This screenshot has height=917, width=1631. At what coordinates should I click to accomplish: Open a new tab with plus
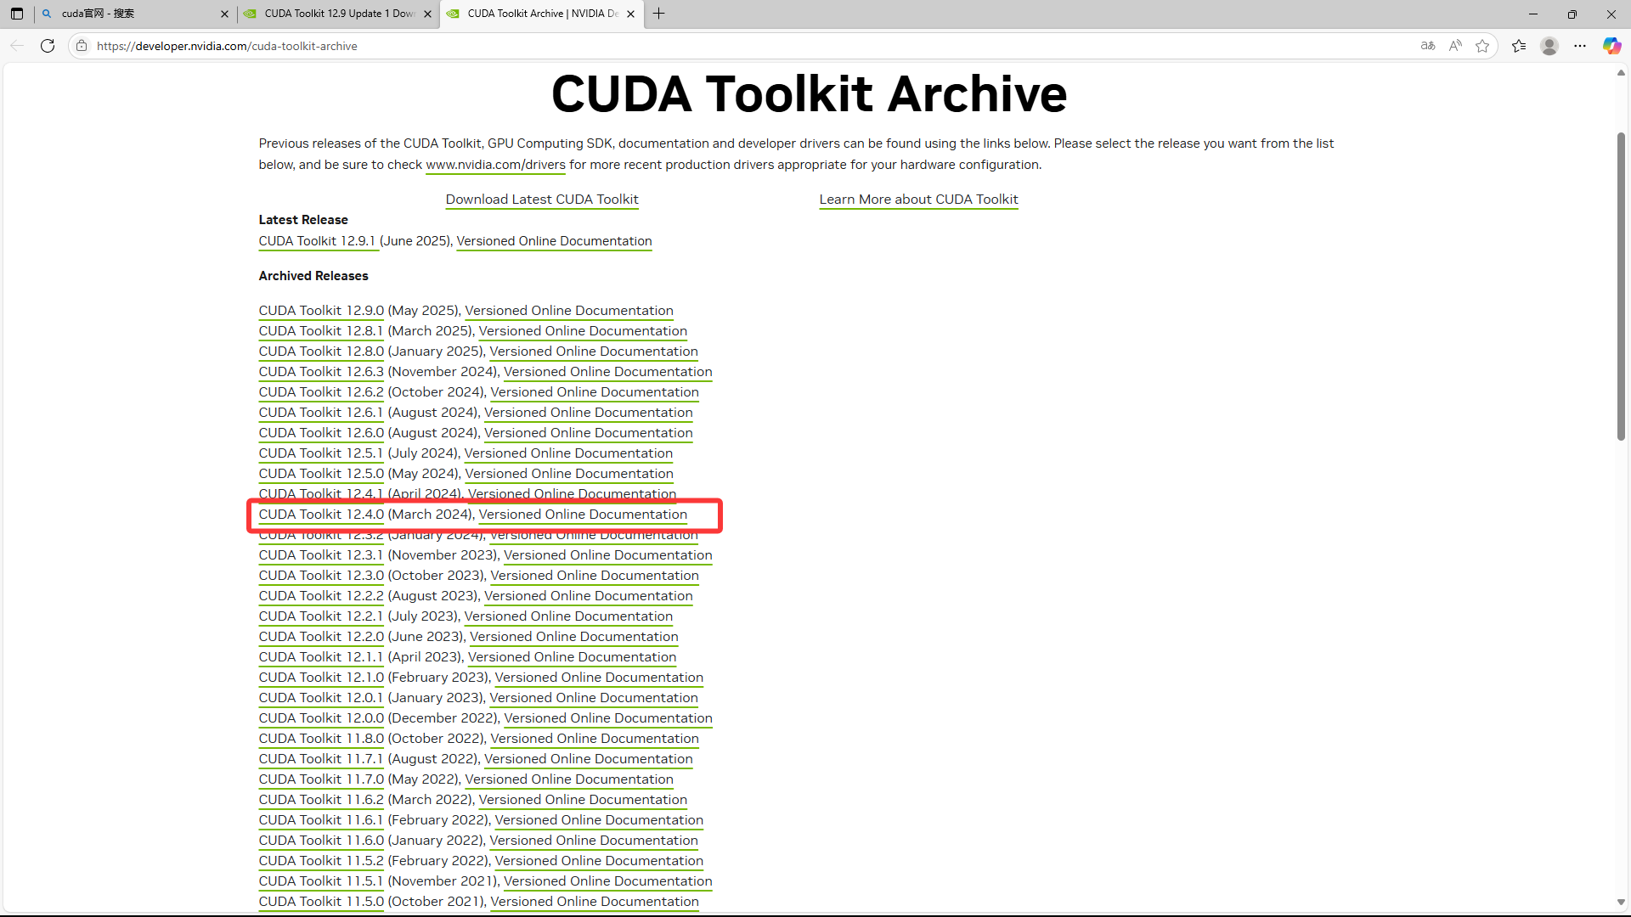(659, 14)
